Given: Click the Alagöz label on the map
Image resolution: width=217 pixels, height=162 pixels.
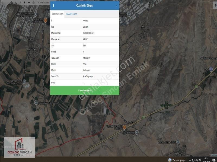Looking at the screenshot, I should click(178, 154).
